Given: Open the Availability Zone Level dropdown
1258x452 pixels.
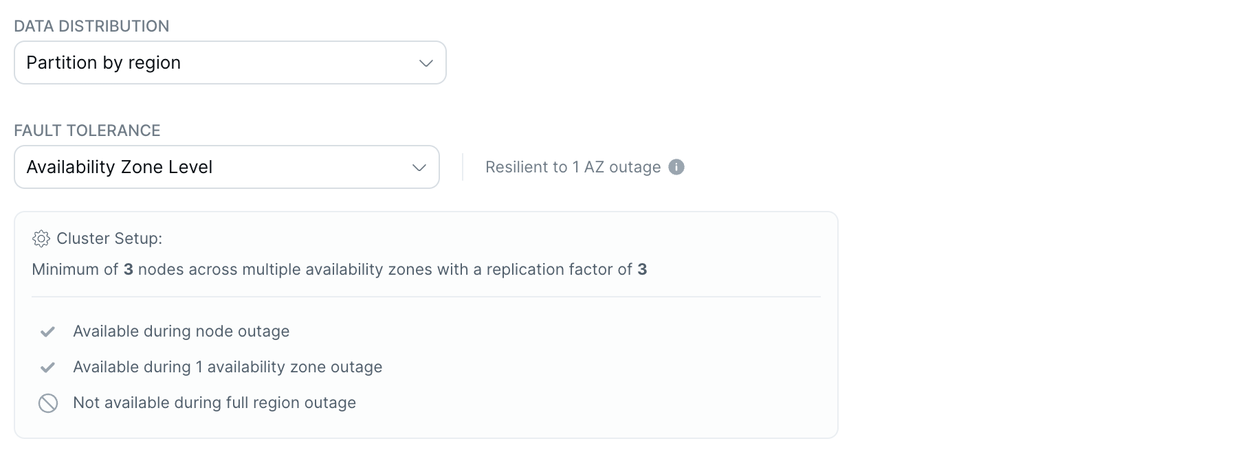Looking at the screenshot, I should (x=227, y=167).
